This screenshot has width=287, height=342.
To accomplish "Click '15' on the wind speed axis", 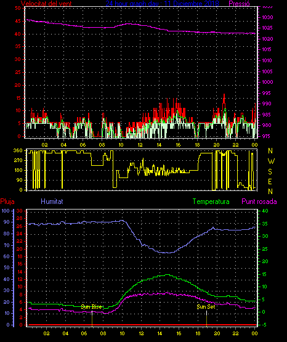I will (18, 98).
